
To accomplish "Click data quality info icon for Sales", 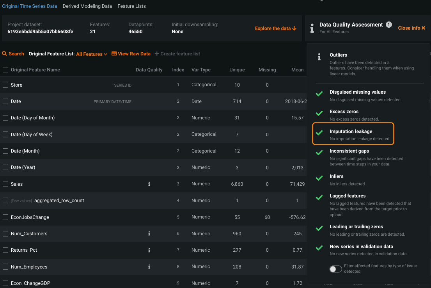I will 149,184.
